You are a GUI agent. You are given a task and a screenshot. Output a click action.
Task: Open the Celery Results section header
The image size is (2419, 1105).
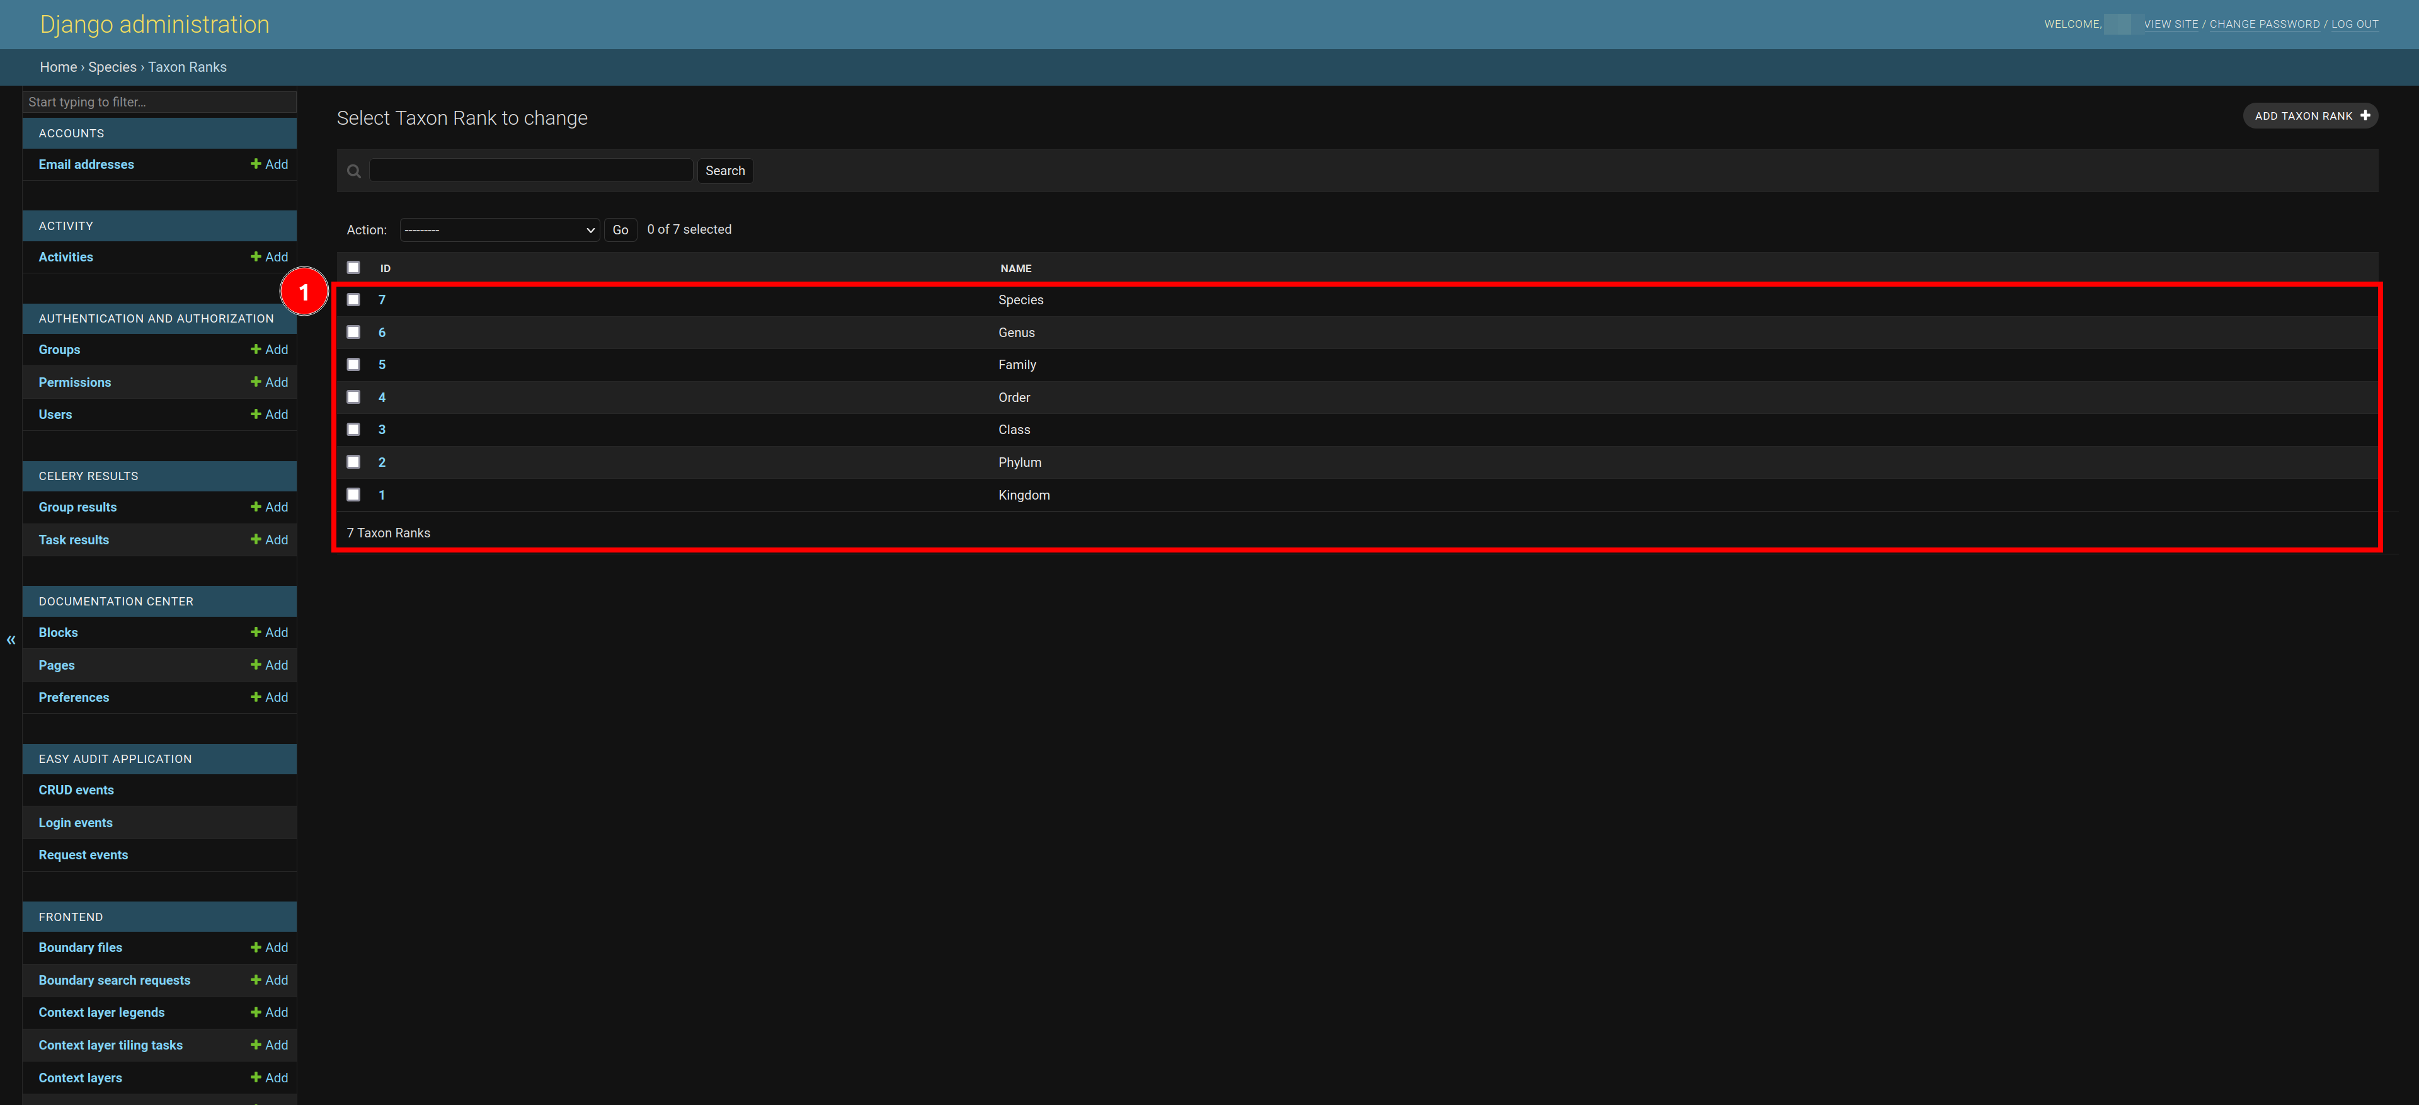(88, 476)
